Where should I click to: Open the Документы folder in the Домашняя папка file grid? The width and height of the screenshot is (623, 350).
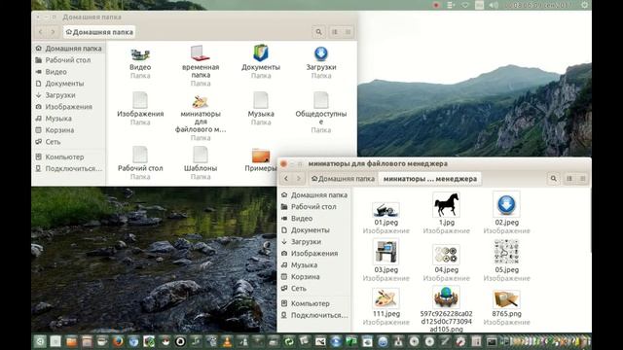[261, 53]
